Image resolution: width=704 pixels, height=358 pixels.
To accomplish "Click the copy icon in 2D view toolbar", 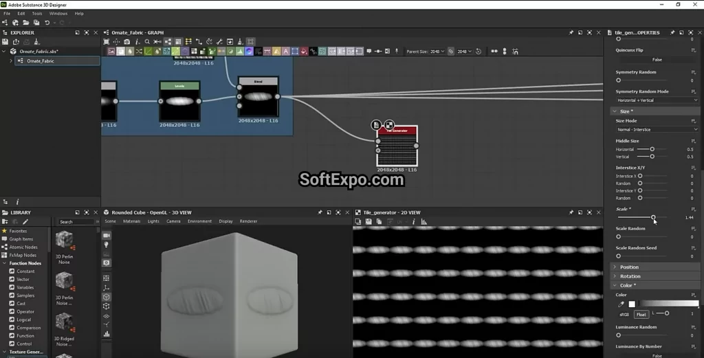I will (x=379, y=222).
